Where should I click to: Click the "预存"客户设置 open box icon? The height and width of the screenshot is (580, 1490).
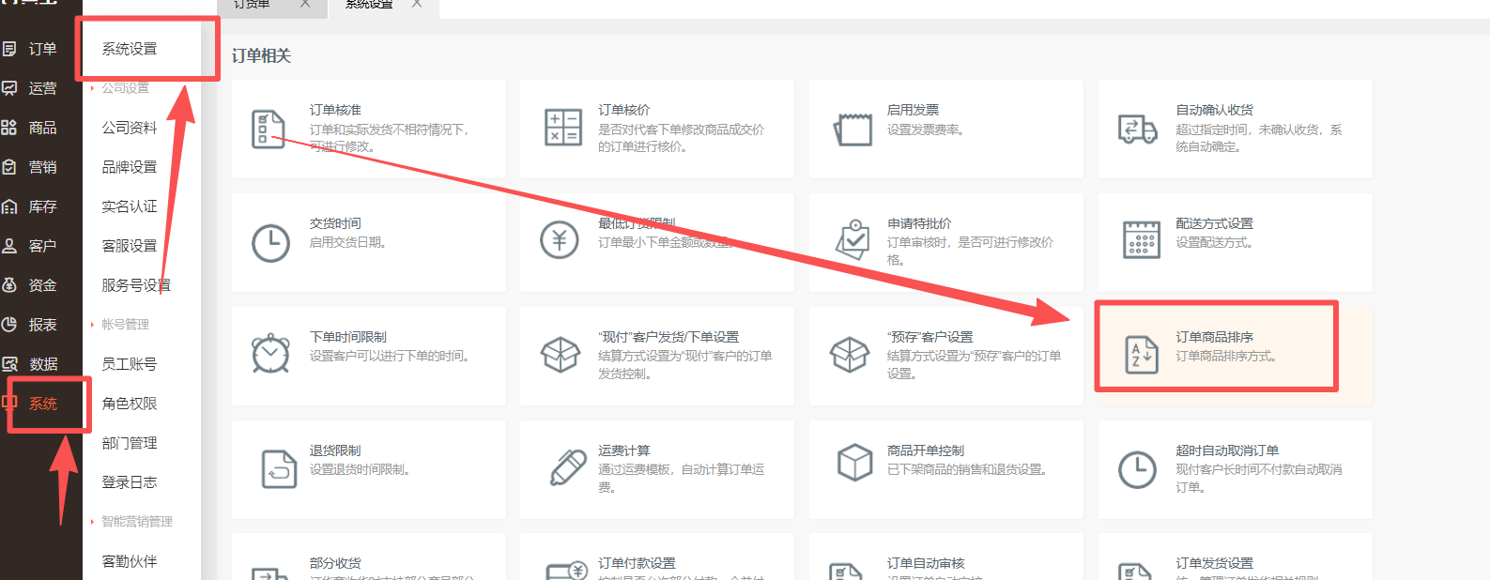[x=850, y=355]
